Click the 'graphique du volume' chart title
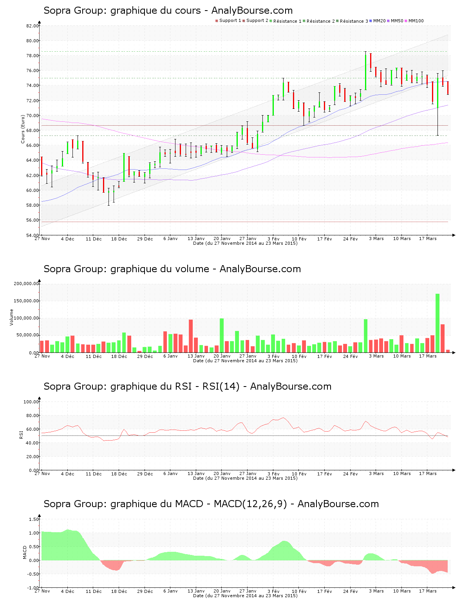Viewport: 470px width, 607px height. pos(172,269)
